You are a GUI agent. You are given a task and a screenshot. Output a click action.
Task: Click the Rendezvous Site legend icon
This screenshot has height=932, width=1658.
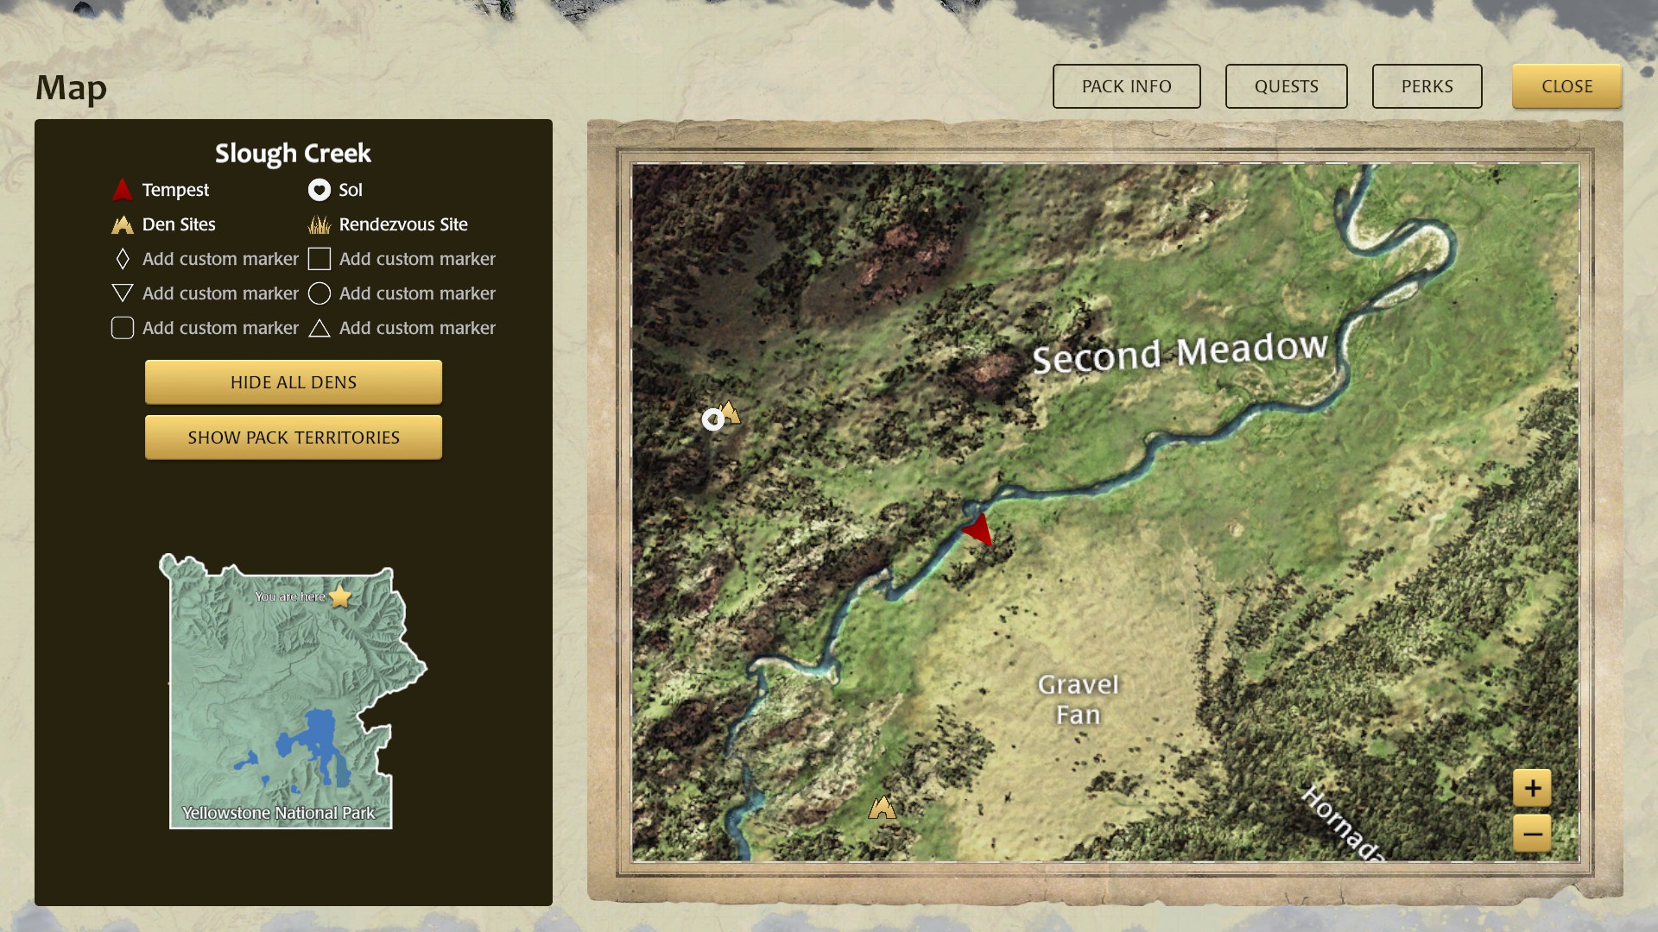click(320, 225)
